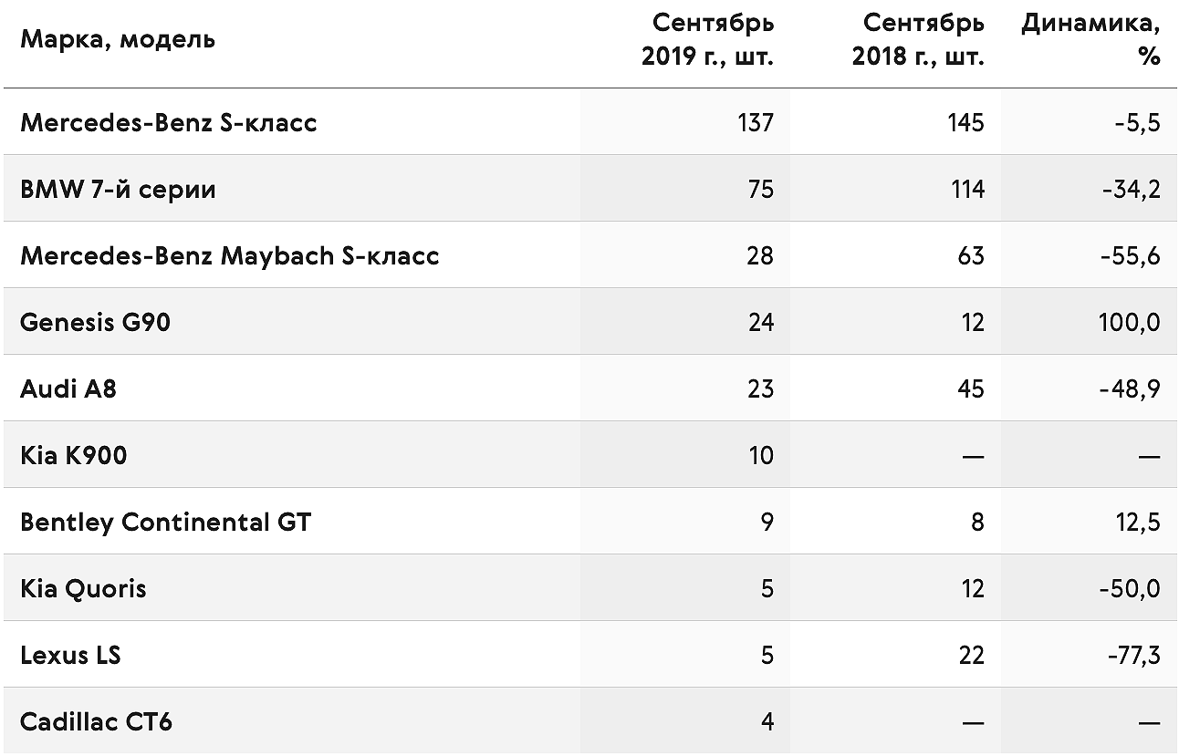Click the Audi A8 model name

pos(68,388)
